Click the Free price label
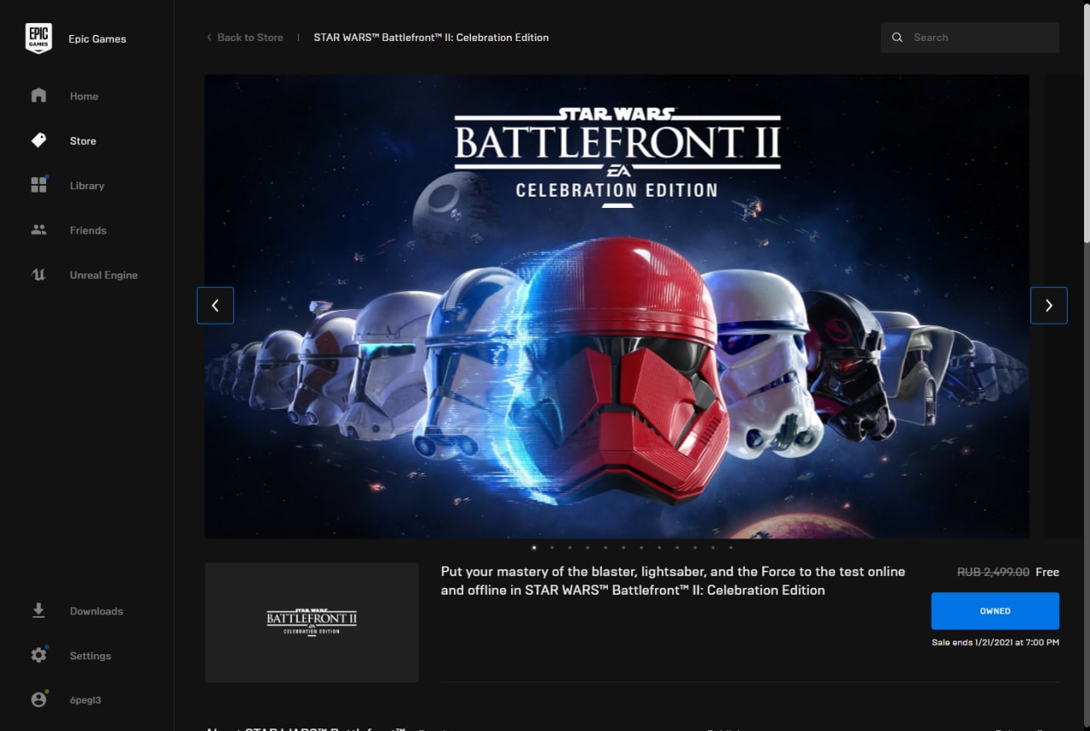The width and height of the screenshot is (1090, 731). (x=1047, y=573)
